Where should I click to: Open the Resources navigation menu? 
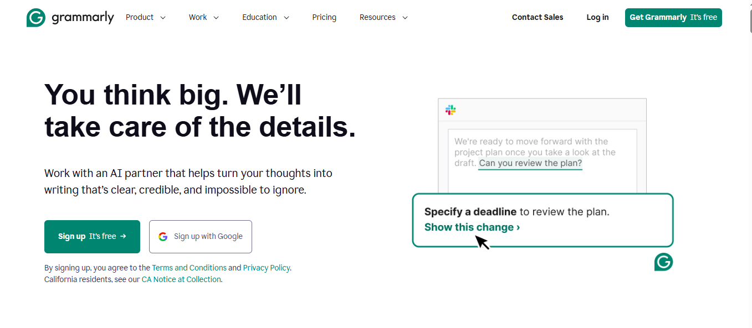tap(383, 17)
